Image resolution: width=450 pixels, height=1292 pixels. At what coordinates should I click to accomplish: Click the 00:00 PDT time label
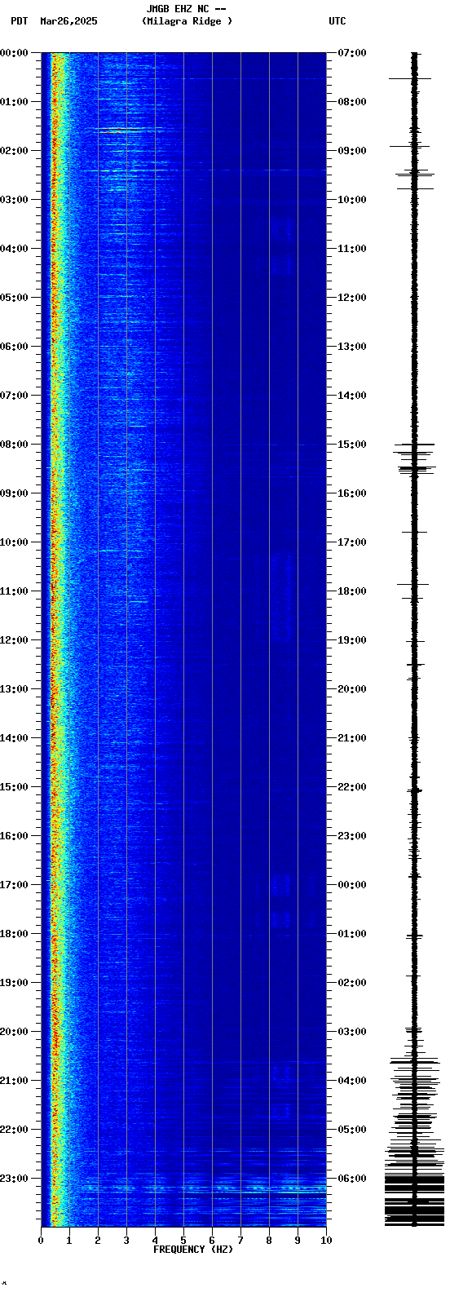tap(14, 53)
